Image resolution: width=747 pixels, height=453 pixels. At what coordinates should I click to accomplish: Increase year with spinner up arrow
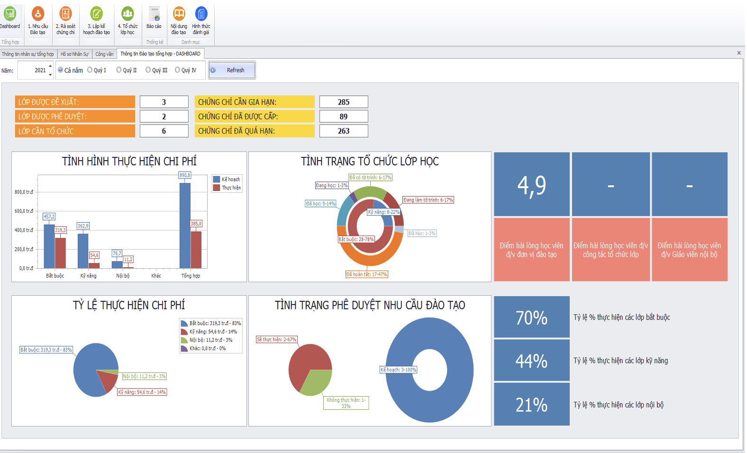click(50, 66)
